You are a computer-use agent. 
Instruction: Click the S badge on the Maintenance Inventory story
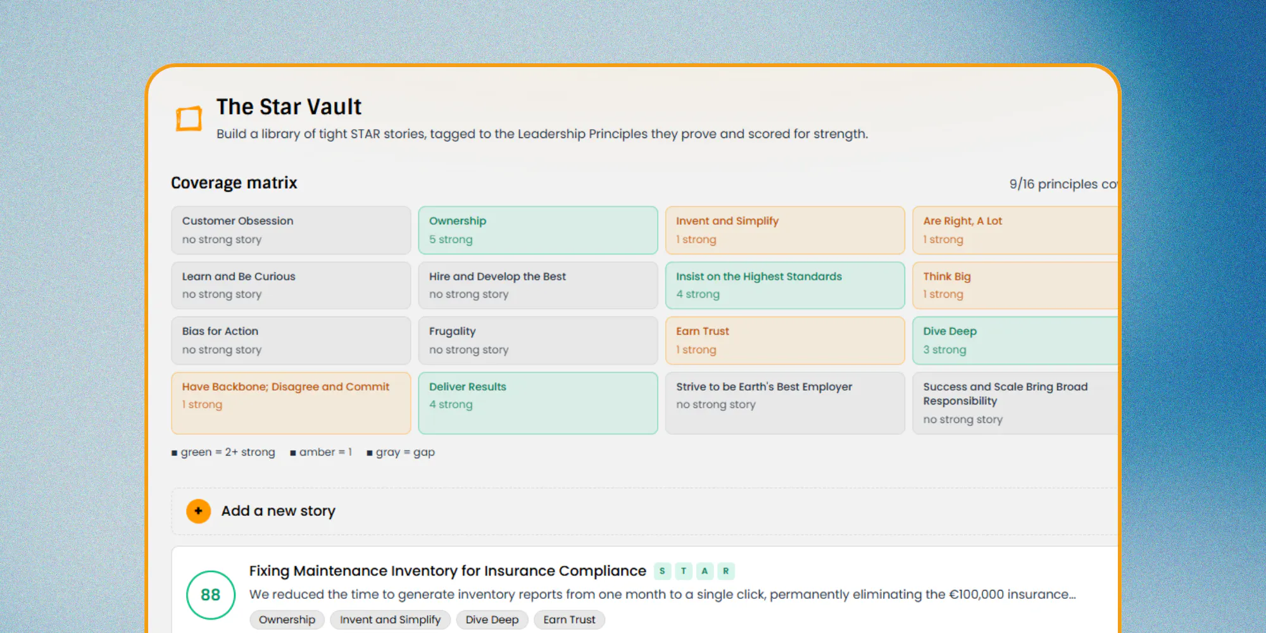point(662,571)
